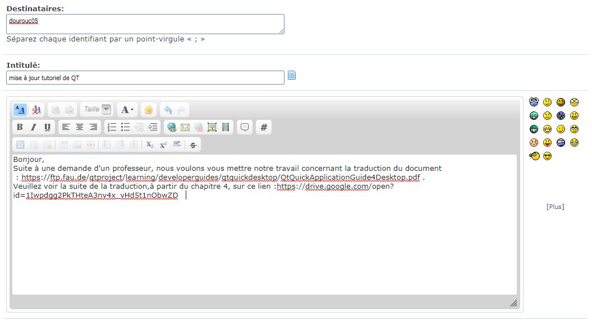Click the Destinataires recipient field
This screenshot has width=592, height=326.
[145, 24]
